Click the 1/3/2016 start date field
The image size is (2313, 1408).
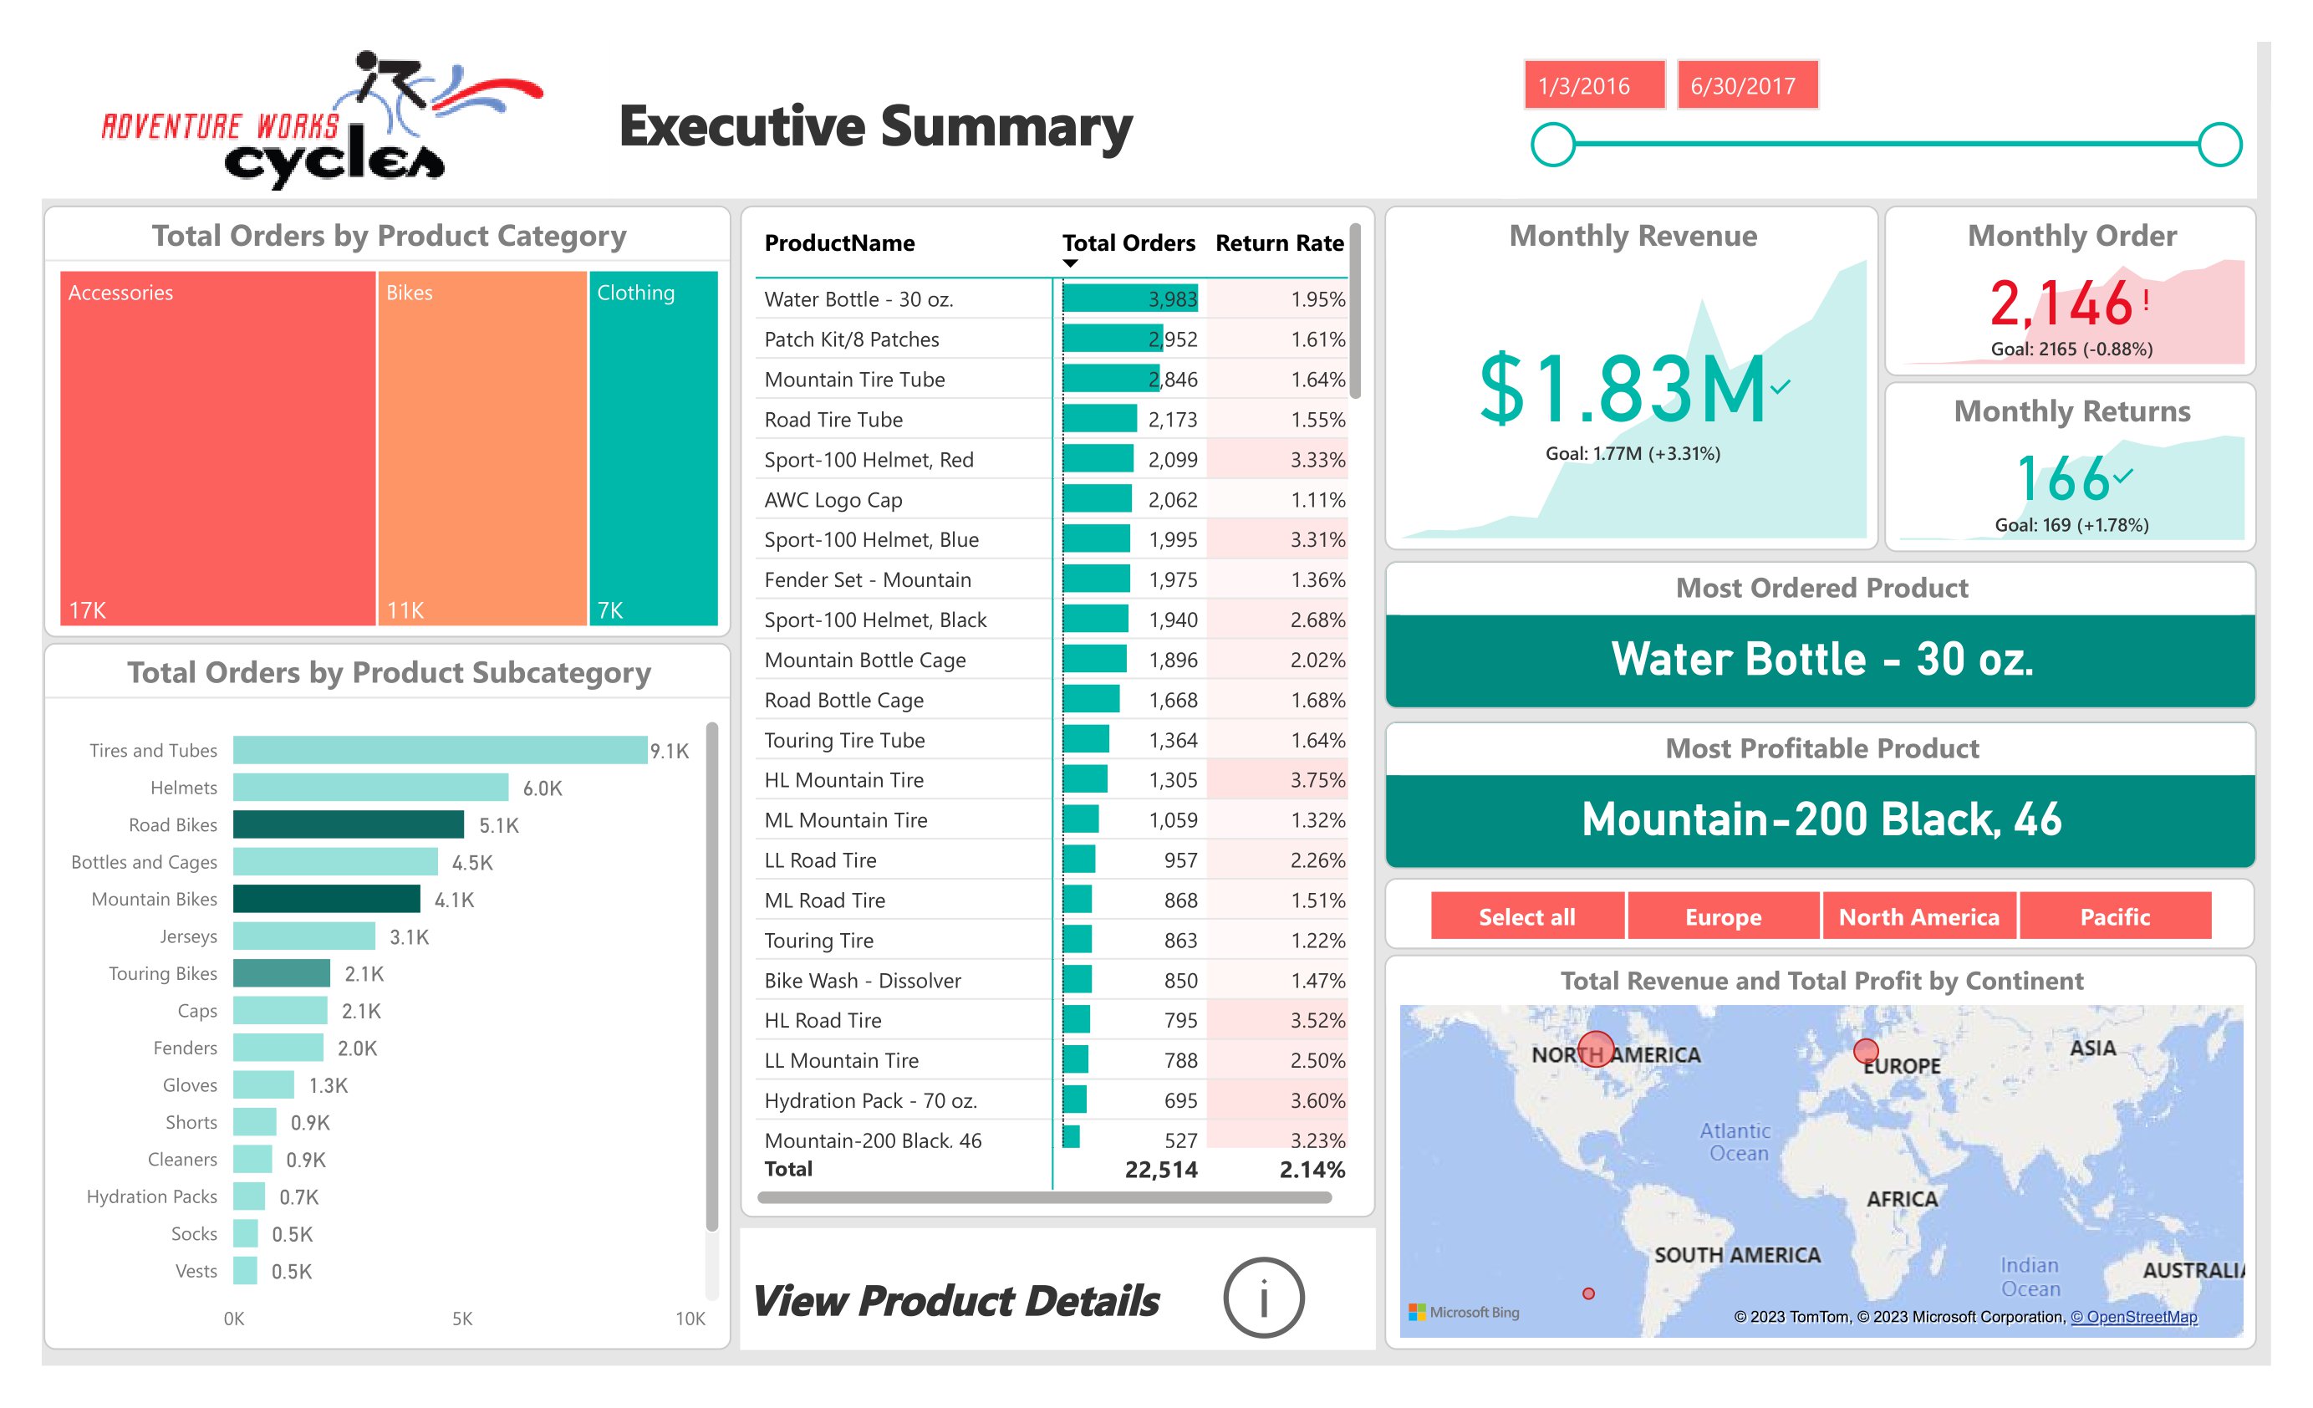(1596, 86)
